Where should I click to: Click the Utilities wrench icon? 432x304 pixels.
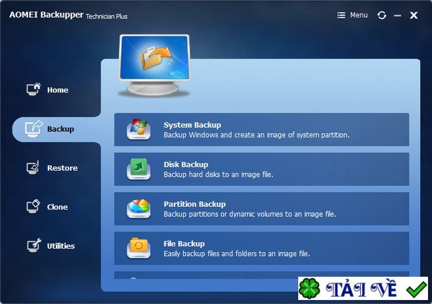point(34,245)
